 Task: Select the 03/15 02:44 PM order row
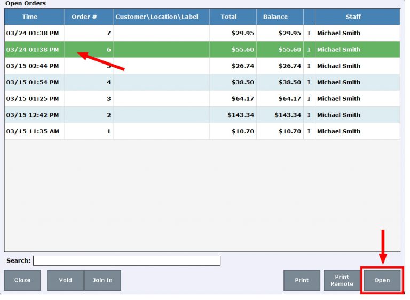[x=202, y=66]
